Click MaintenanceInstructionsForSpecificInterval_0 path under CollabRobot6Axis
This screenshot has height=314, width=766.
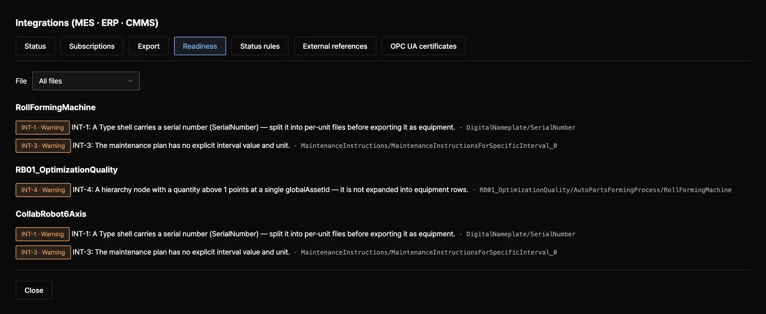(x=429, y=252)
